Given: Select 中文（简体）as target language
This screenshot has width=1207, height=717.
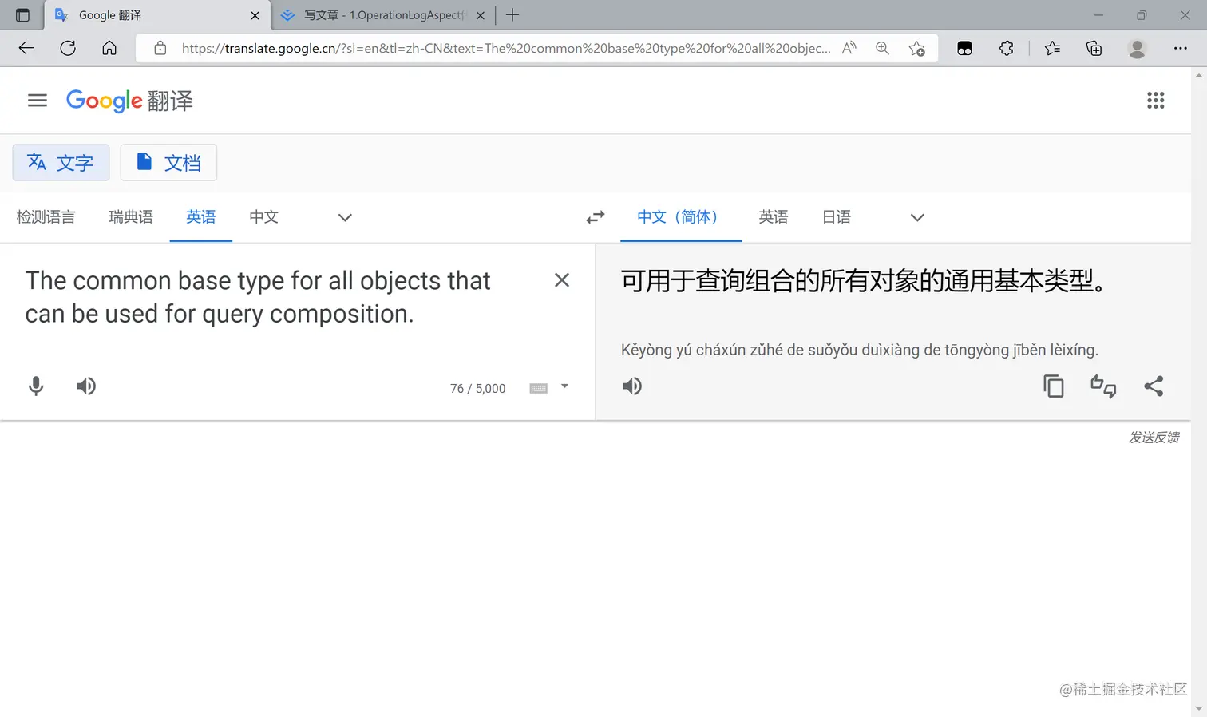Looking at the screenshot, I should pos(681,217).
